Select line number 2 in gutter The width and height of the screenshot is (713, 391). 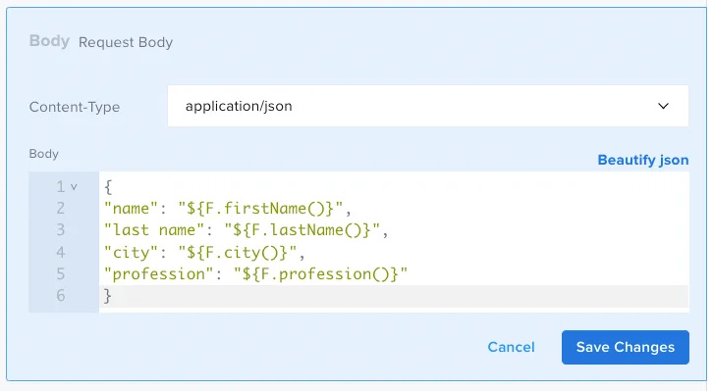61,208
